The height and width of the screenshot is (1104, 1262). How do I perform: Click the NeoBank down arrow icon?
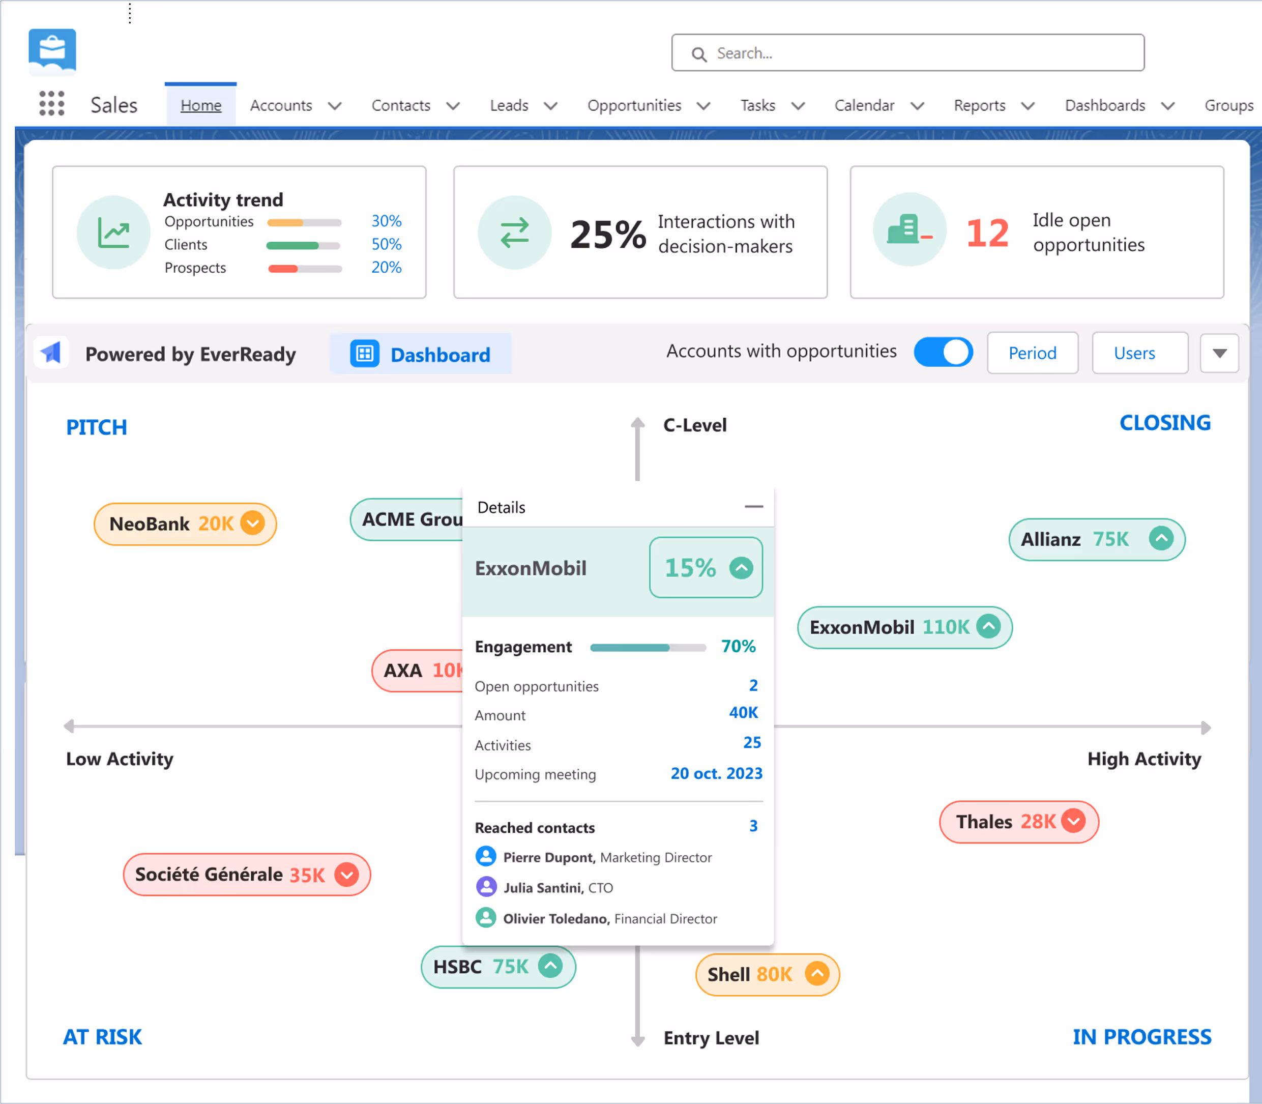[x=252, y=524]
